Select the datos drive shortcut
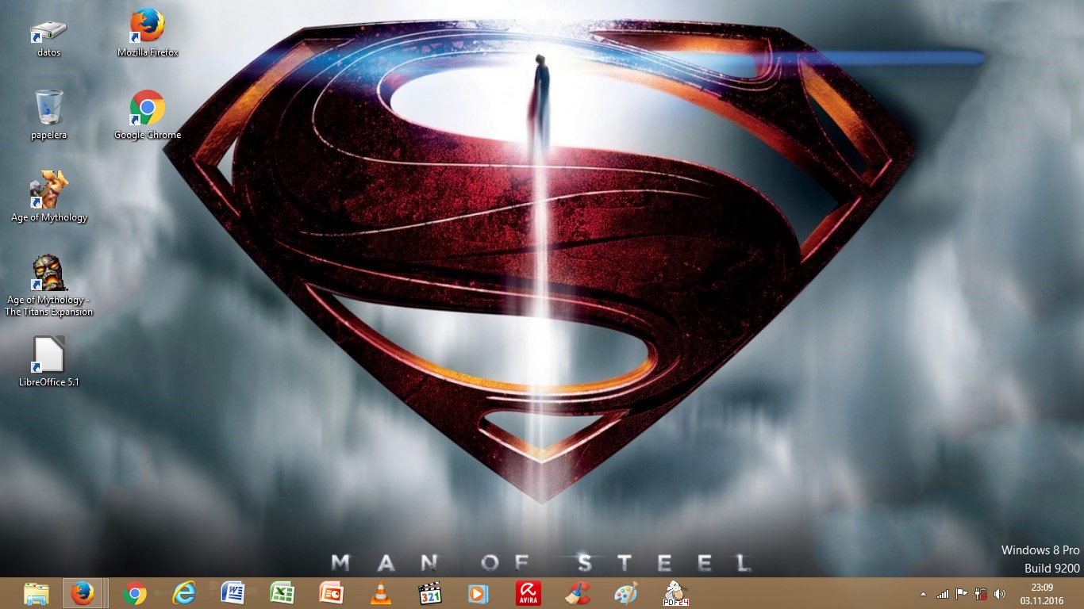Image resolution: width=1084 pixels, height=609 pixels. (x=49, y=30)
